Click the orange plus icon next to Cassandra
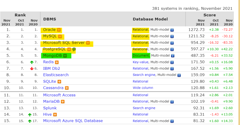The height and width of the screenshot is (125, 240). (x=67, y=88)
